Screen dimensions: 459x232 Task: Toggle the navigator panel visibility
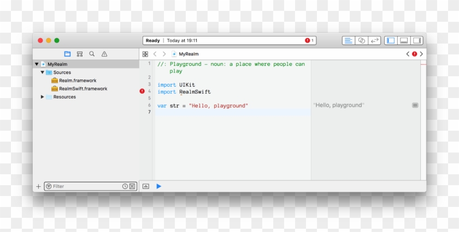pos(390,40)
